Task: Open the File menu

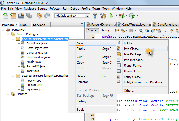Action: coord(3,9)
